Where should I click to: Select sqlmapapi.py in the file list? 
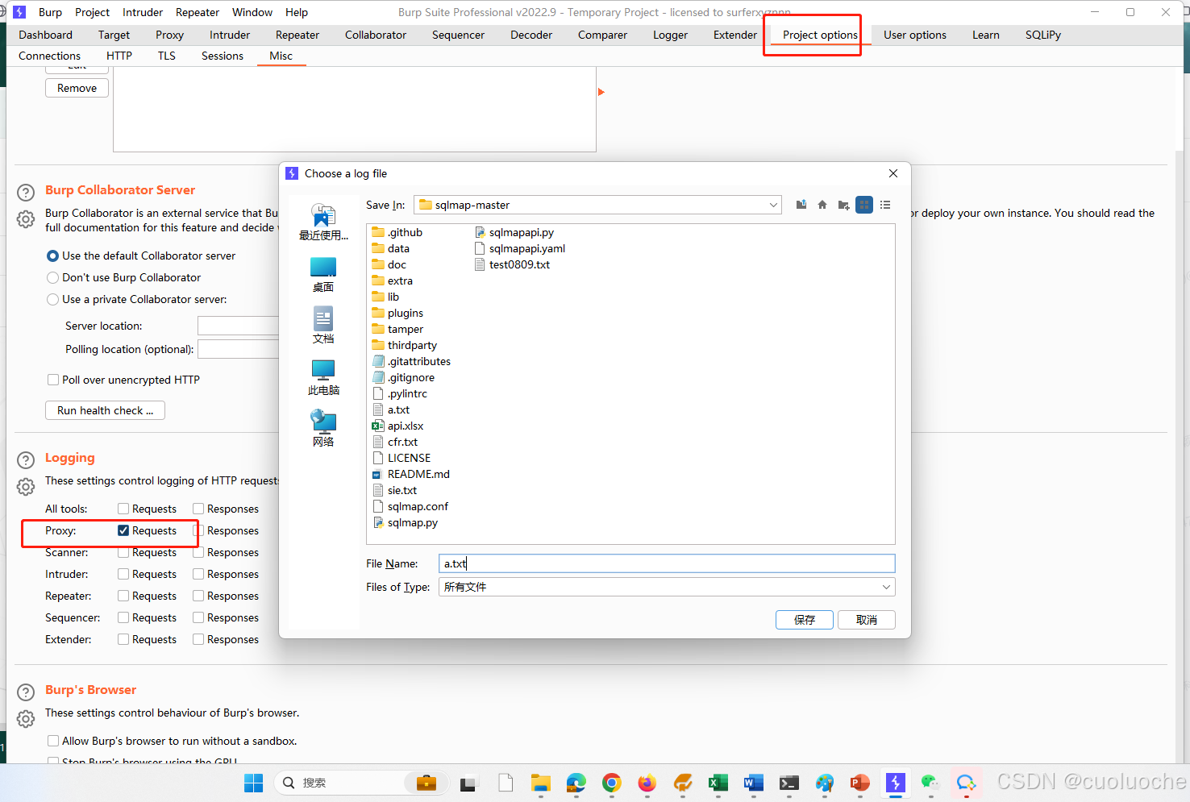click(514, 232)
